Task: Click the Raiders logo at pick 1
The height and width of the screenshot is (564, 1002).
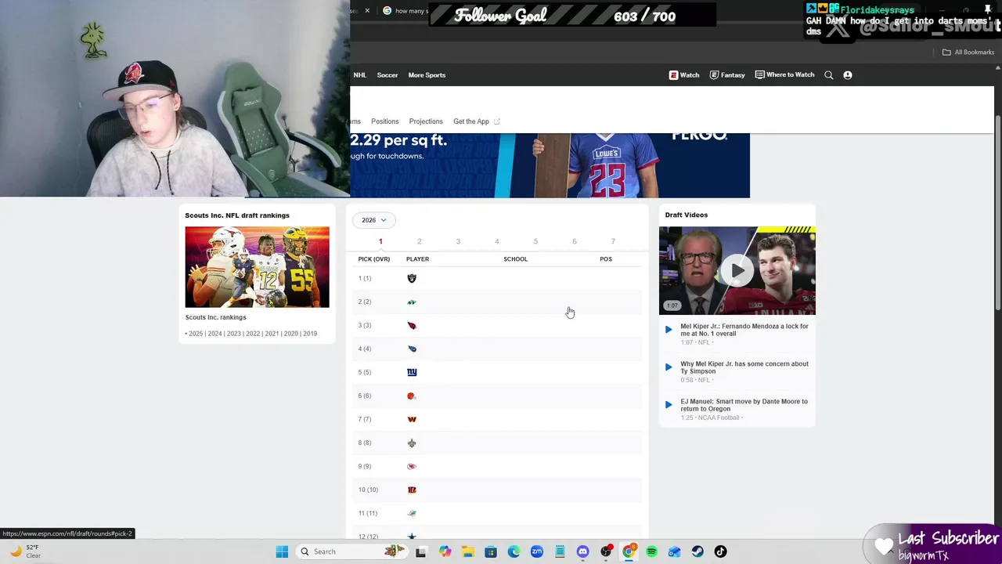Action: pyautogui.click(x=412, y=278)
